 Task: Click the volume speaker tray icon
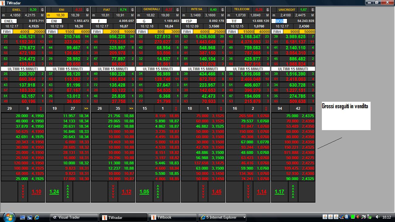pos(377,217)
